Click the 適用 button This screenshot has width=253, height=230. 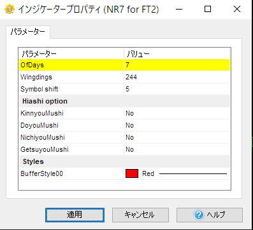tap(75, 215)
